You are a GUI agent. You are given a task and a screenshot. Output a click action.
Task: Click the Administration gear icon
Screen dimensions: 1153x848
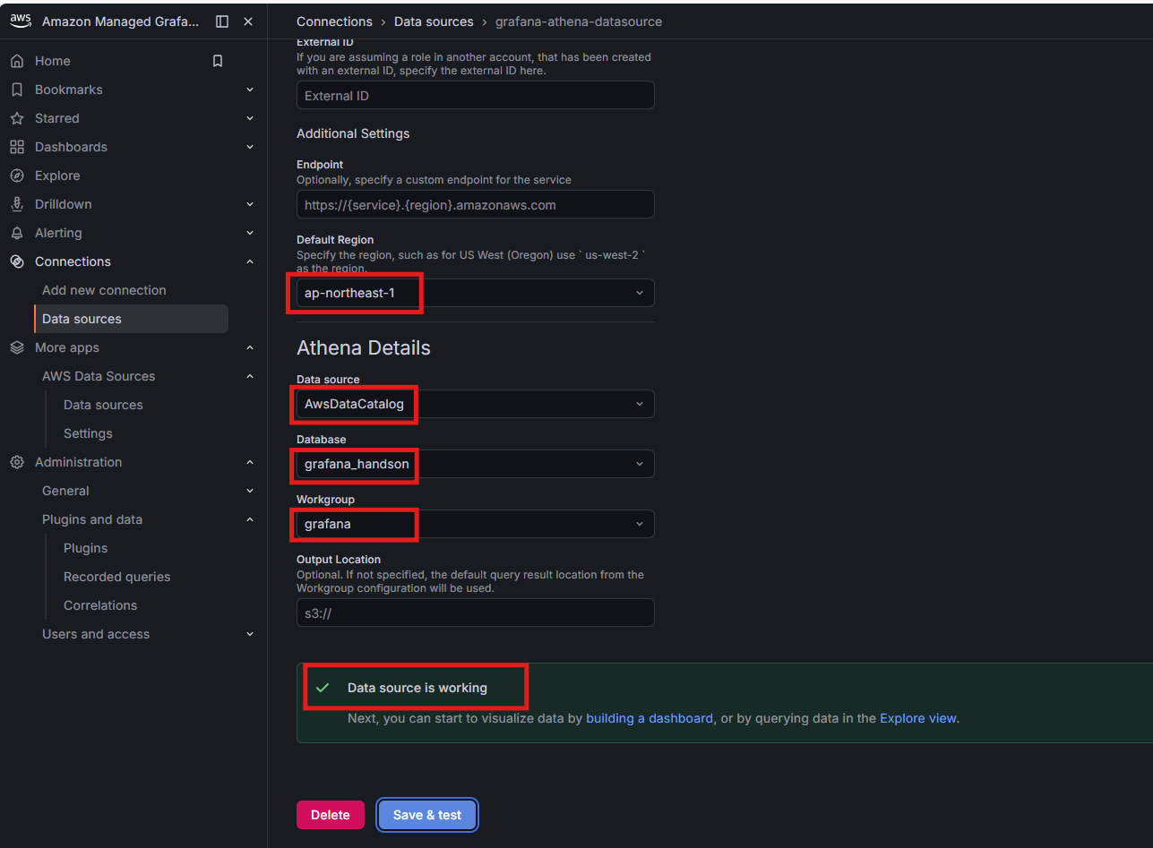(17, 462)
